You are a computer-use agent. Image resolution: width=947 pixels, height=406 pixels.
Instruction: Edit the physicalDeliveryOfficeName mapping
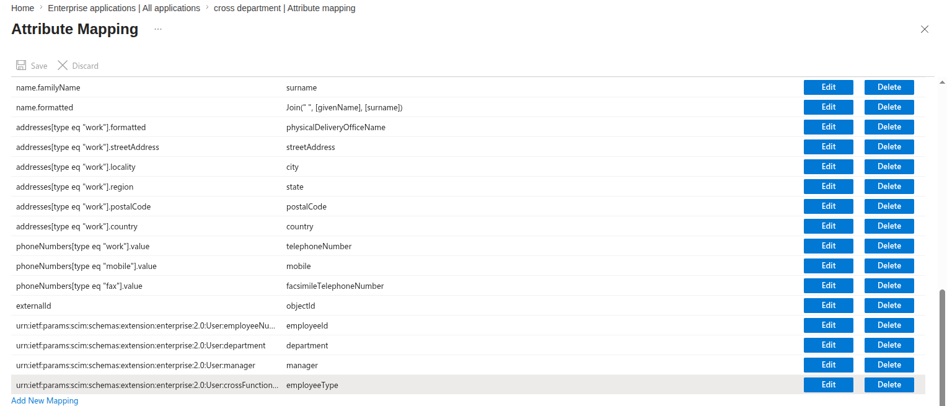[x=829, y=127]
